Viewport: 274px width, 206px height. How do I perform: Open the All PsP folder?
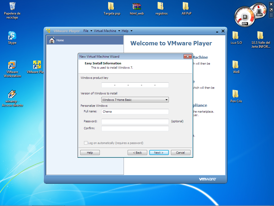coord(186,6)
